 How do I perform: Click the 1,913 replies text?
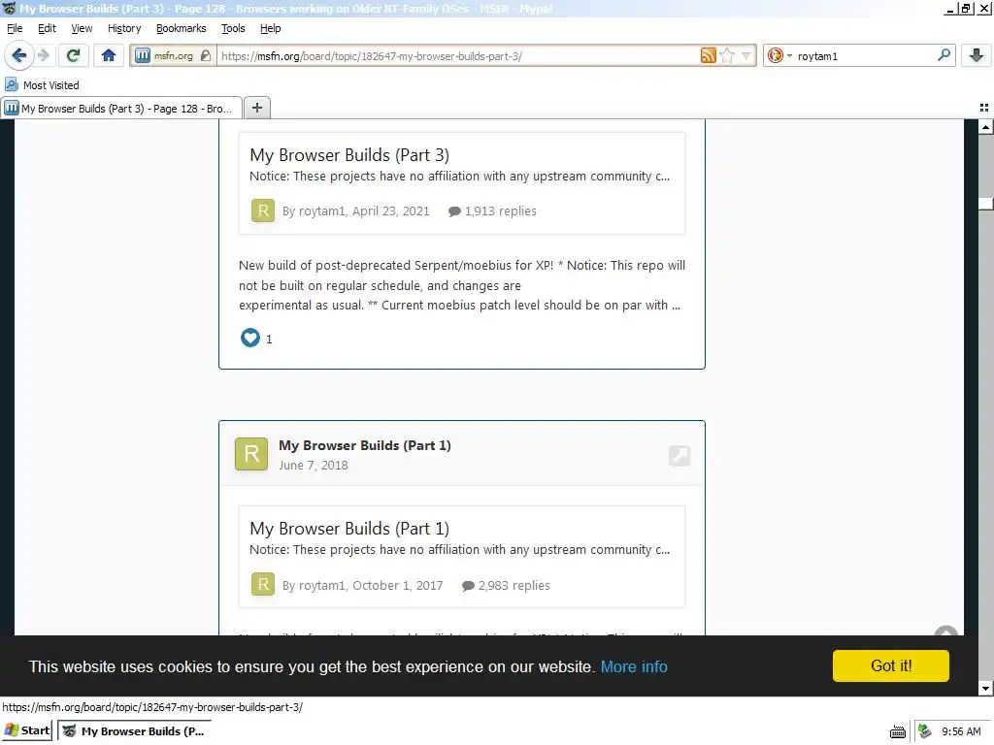(500, 211)
